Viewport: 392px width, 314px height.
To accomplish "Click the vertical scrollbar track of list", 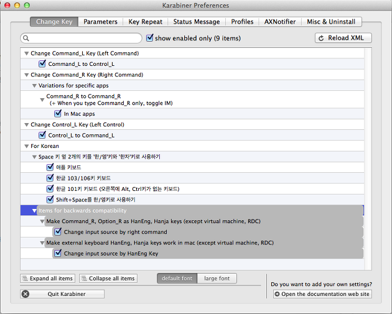I will [x=368, y=159].
